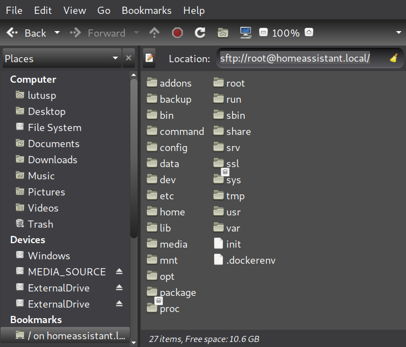Screen dimensions: 406x347
Task: Open the Home folder toolbar icon
Action: click(x=222, y=33)
